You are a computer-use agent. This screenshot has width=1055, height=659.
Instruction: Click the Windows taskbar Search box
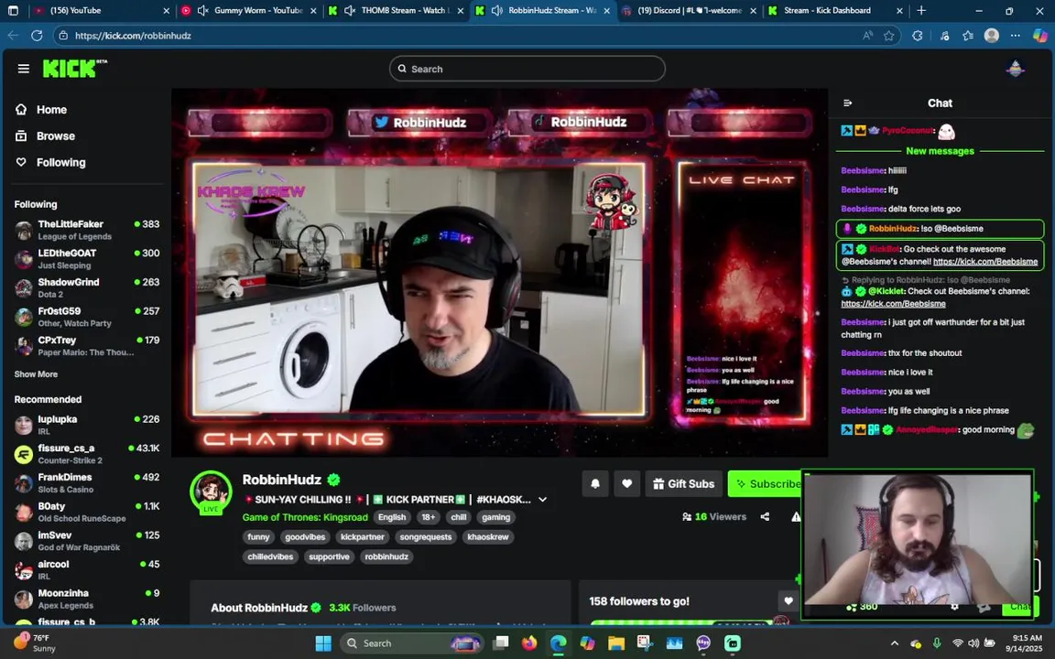pos(411,643)
